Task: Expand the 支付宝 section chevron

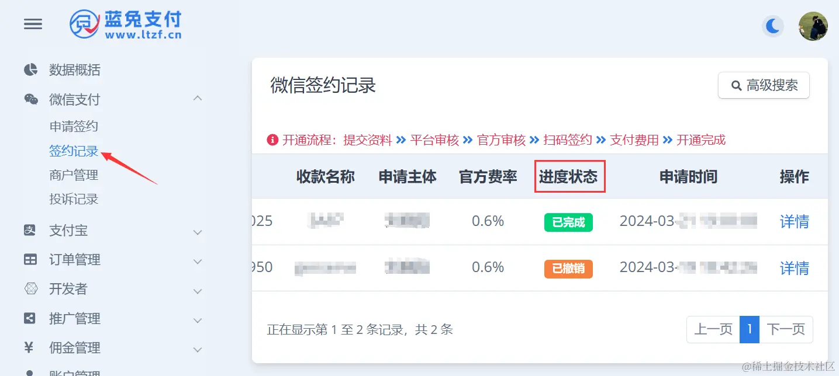Action: click(198, 232)
